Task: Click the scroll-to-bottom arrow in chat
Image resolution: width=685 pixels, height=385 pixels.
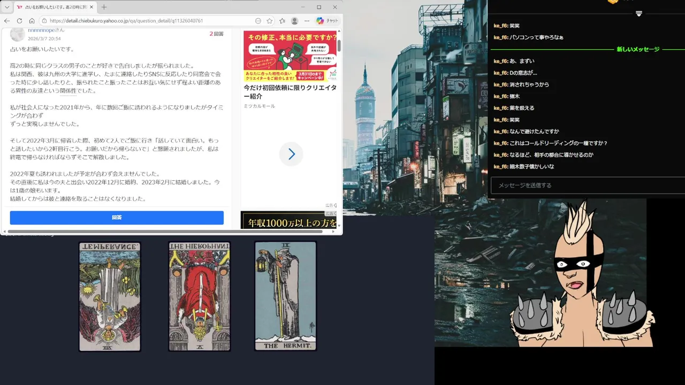Action: point(638,14)
